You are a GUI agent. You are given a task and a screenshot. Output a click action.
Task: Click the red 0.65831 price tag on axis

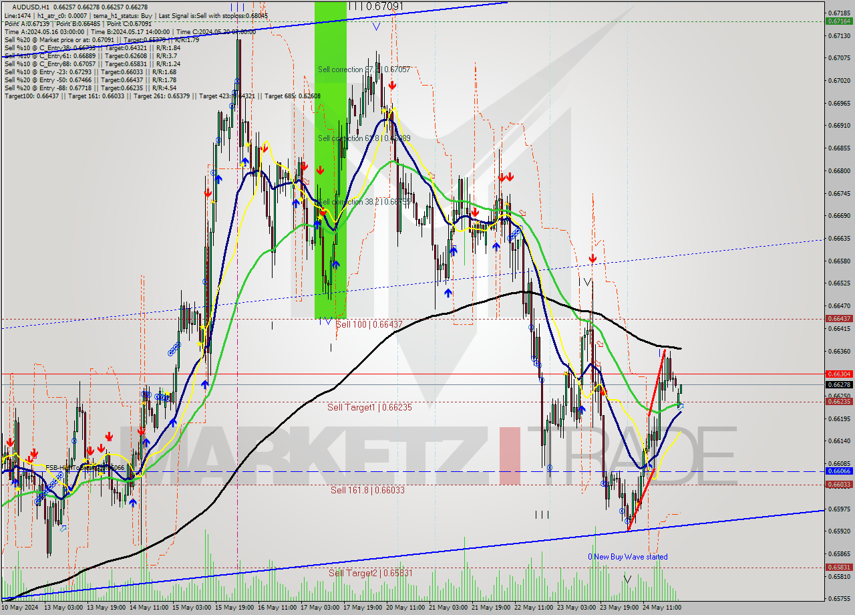point(839,568)
